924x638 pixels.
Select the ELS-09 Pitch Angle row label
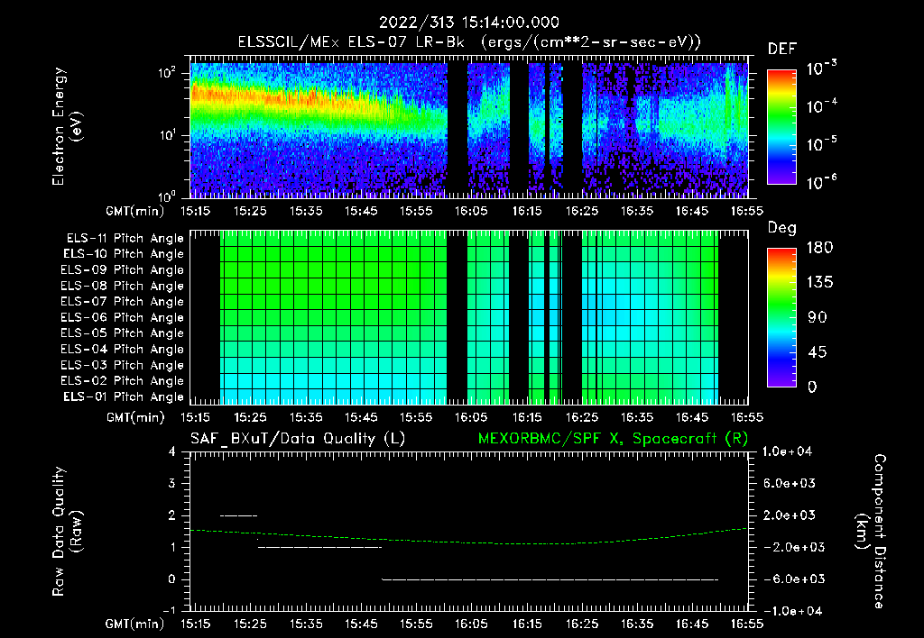(x=123, y=270)
